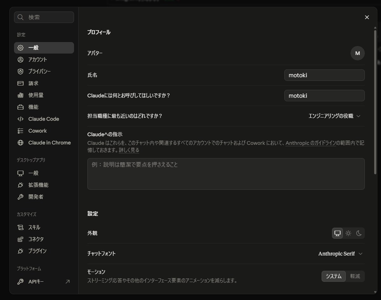Set motion to 軽減
This screenshot has height=300, width=381.
pyautogui.click(x=355, y=276)
